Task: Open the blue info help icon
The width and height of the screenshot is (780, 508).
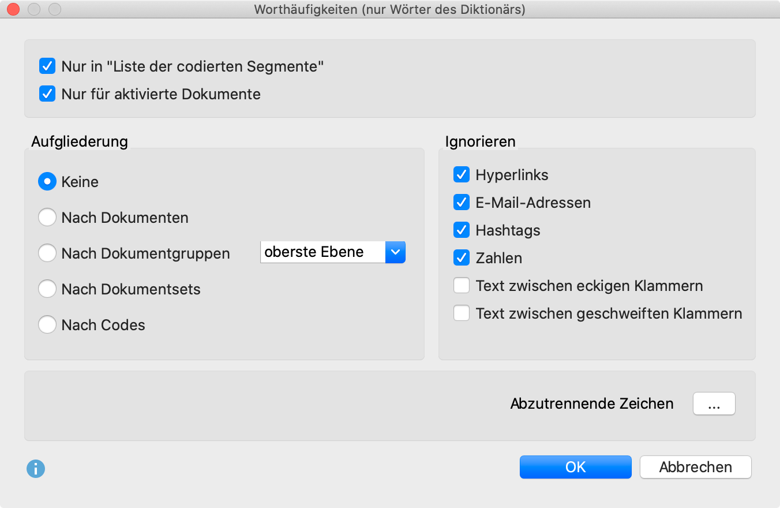Action: click(x=36, y=468)
